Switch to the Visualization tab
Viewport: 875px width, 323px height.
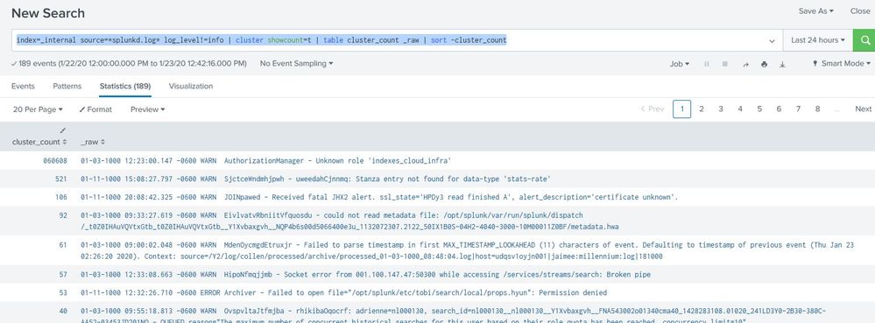point(191,87)
